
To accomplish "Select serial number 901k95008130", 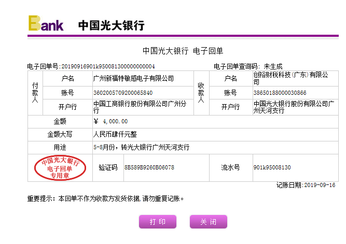I will [272, 167].
